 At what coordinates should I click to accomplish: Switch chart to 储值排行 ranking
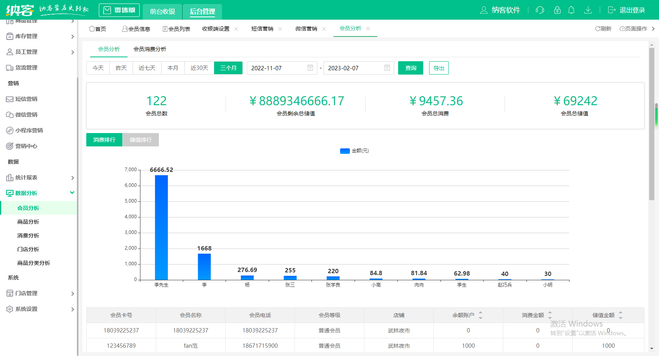tap(140, 140)
